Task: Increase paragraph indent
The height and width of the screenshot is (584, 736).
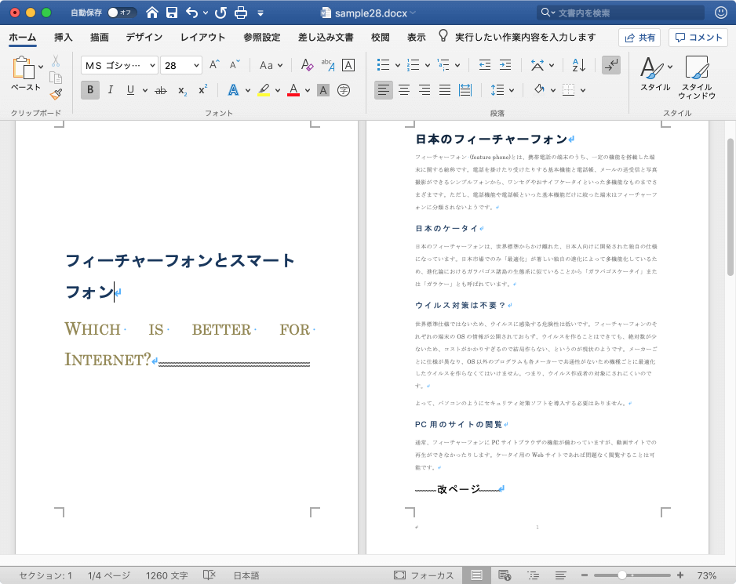Action: tap(505, 65)
